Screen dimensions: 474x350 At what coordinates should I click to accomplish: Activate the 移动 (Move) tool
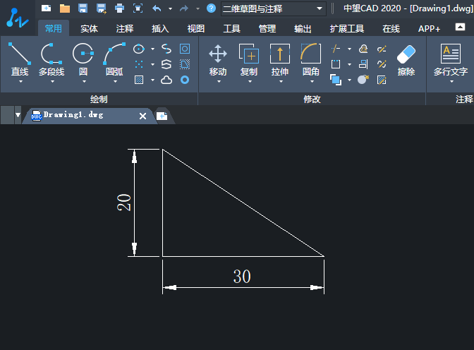pyautogui.click(x=218, y=54)
